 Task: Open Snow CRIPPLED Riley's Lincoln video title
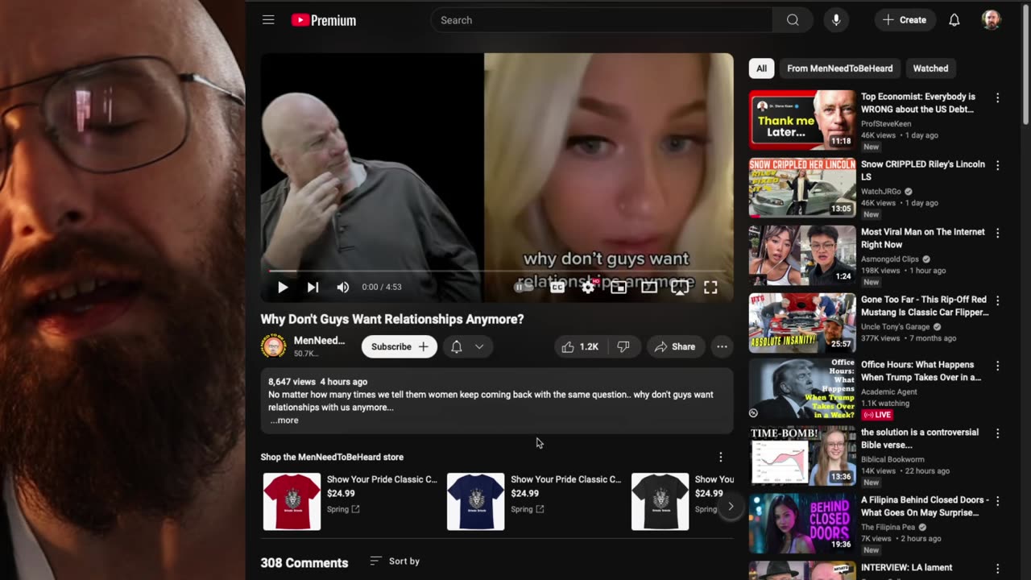(923, 170)
